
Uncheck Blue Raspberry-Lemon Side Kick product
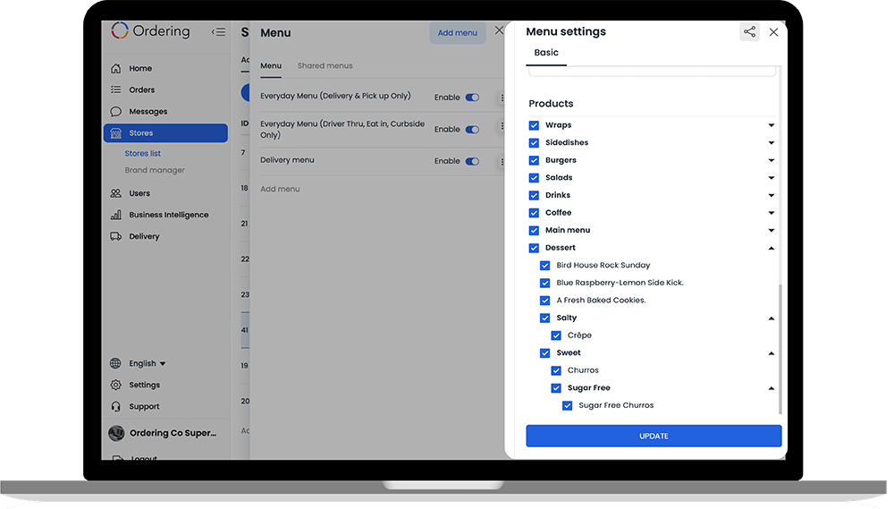pos(545,283)
